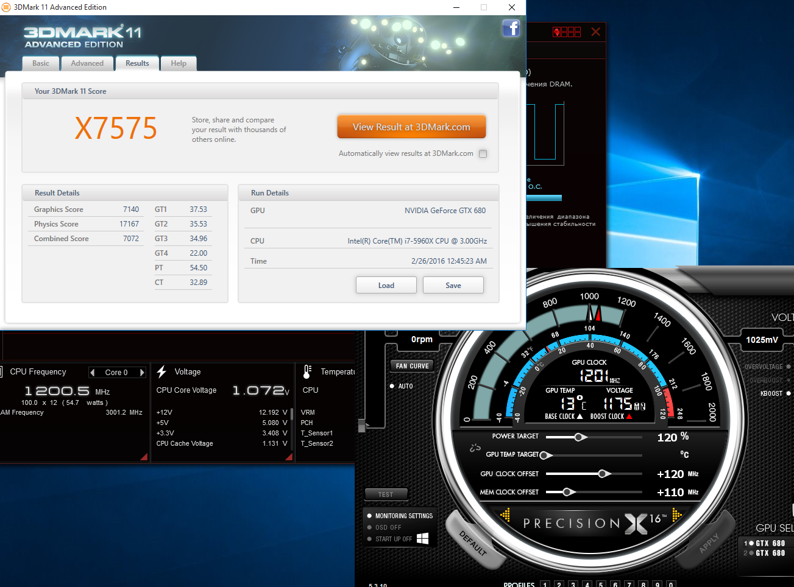Click the 1025mV voltage value box
The height and width of the screenshot is (587, 794).
pos(762,340)
